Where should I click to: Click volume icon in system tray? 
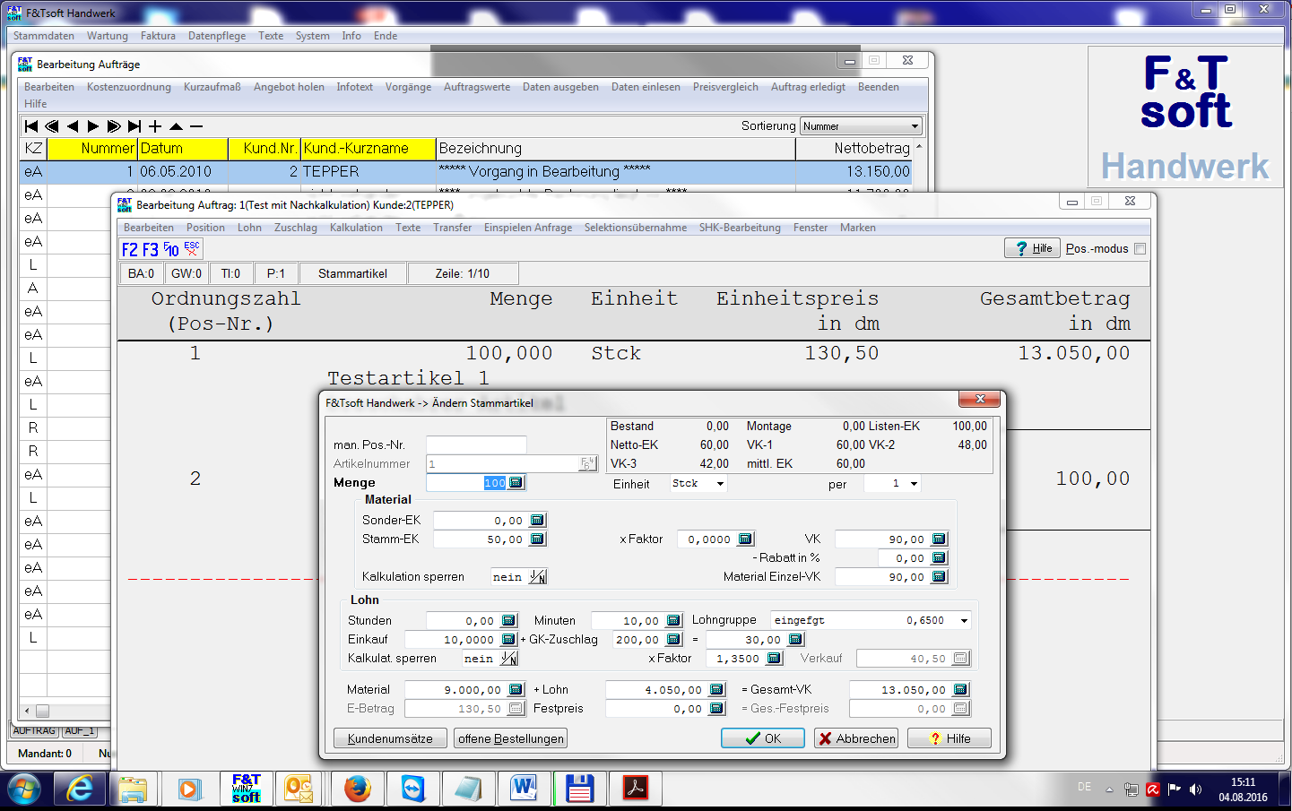pos(1195,789)
